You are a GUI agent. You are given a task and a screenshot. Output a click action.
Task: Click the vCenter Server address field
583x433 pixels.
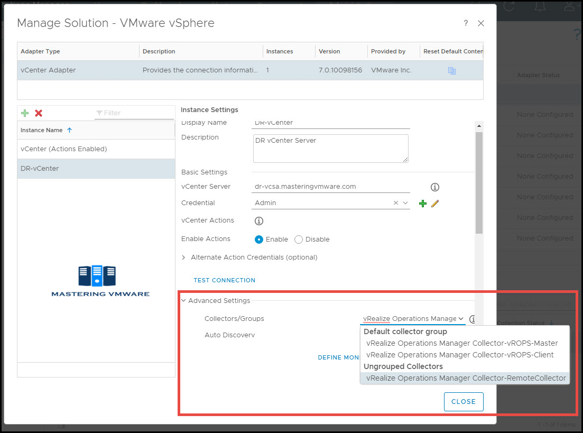330,187
